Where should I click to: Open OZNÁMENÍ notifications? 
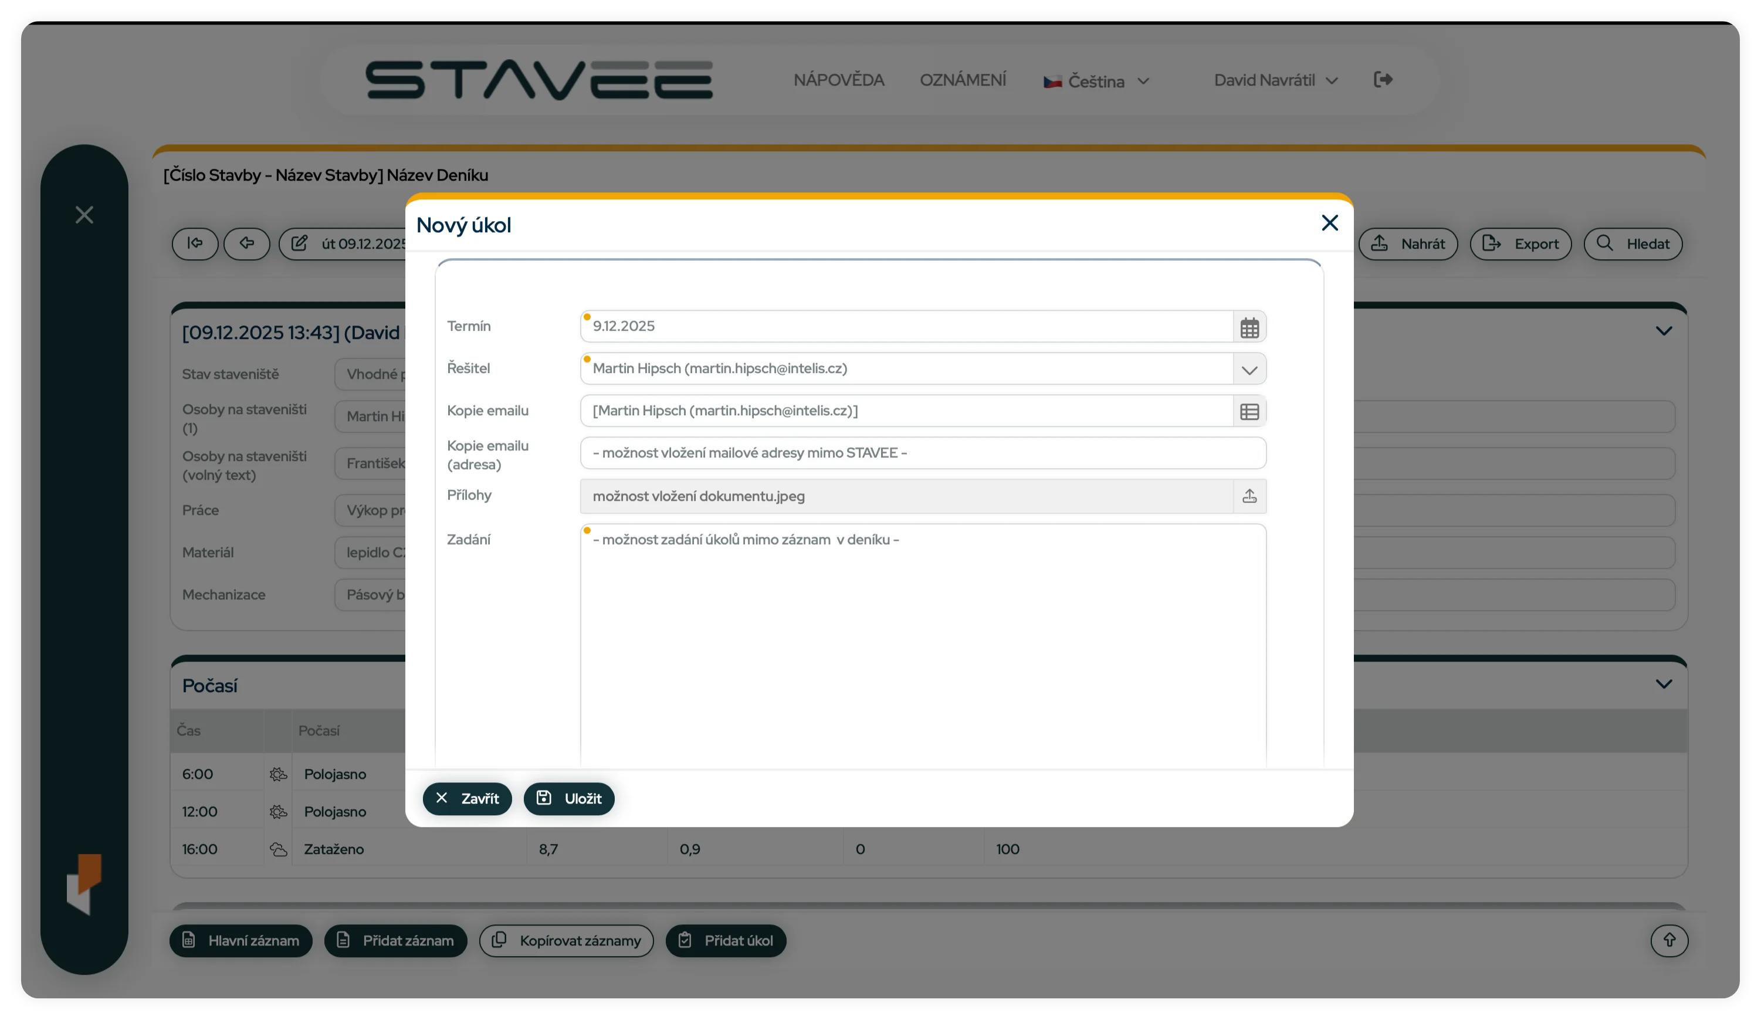point(963,80)
